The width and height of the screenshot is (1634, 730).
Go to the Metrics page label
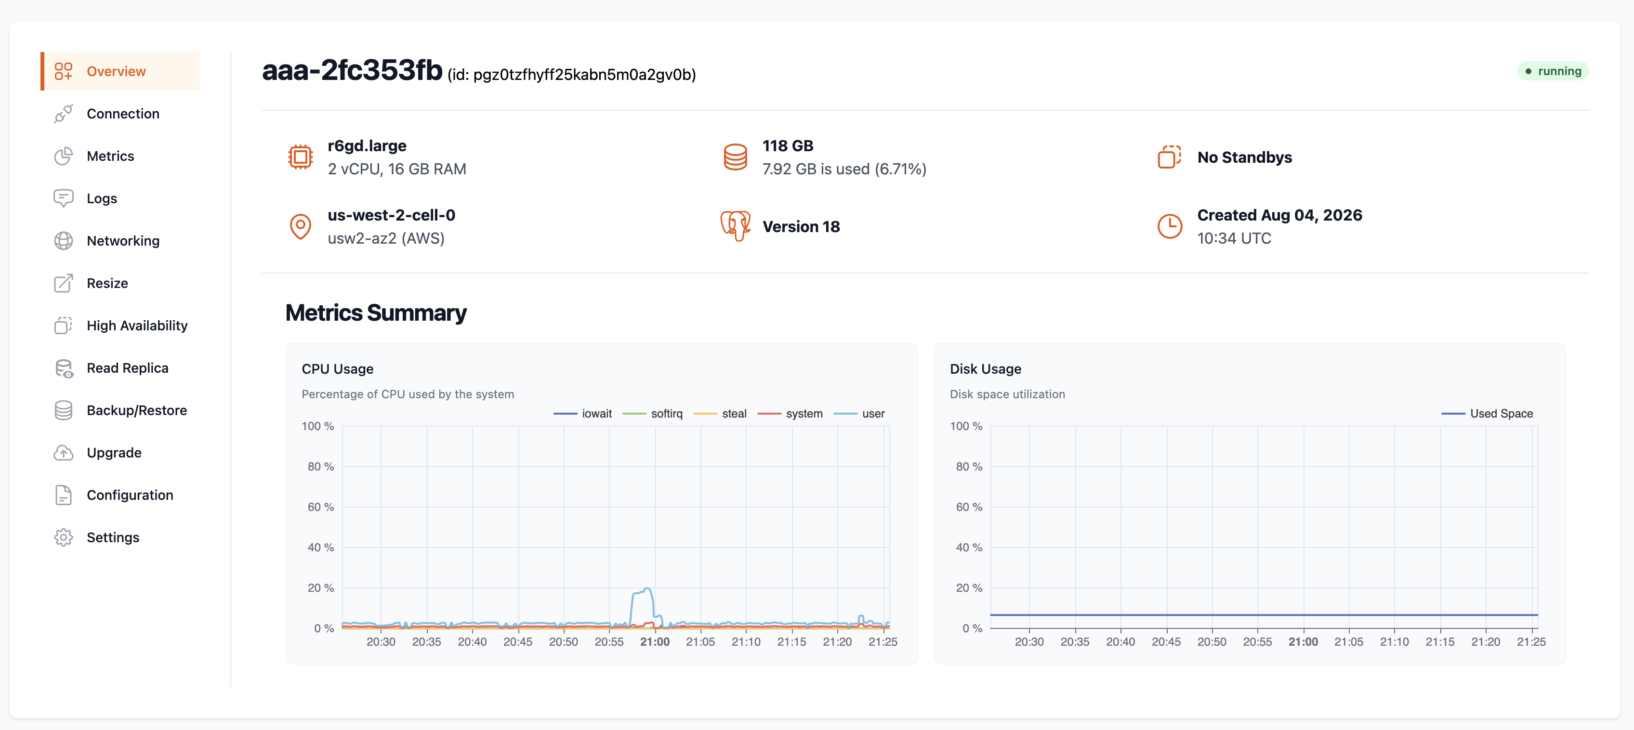(x=110, y=156)
